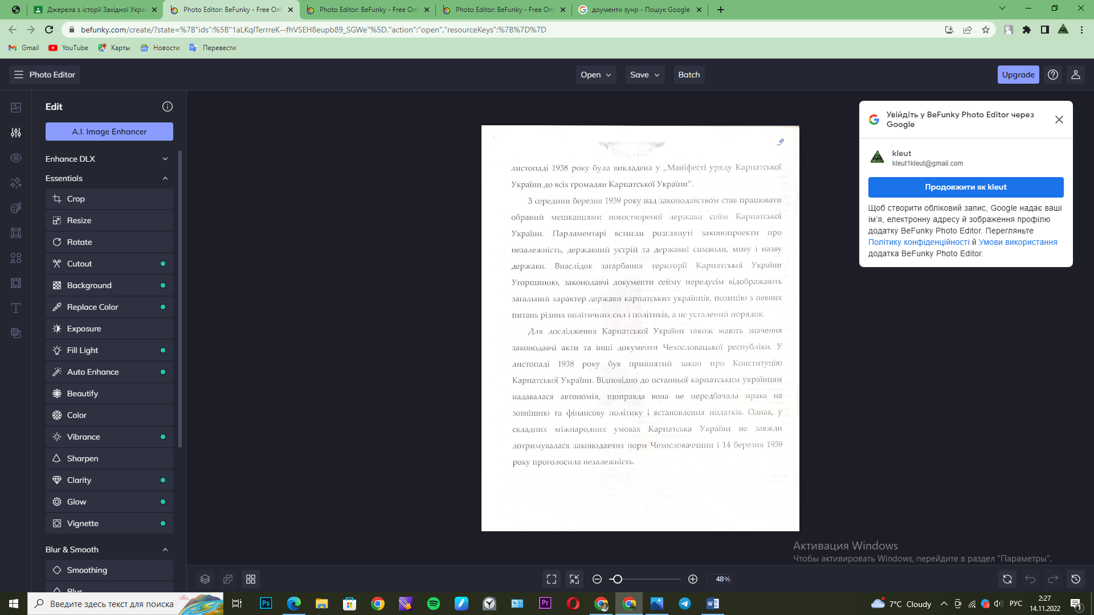Open Telegram from the Windows taskbar
Screen dimensions: 1094x615
(x=685, y=604)
